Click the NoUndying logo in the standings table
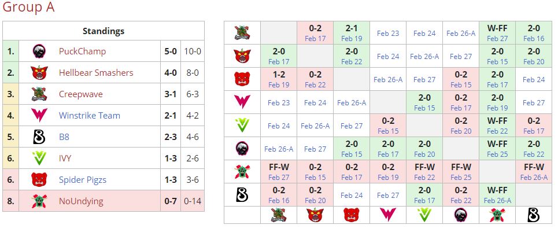The image size is (558, 232). coord(39,201)
